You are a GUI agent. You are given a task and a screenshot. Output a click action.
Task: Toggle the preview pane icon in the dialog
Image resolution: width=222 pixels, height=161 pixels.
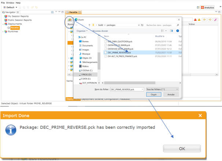click(171, 31)
